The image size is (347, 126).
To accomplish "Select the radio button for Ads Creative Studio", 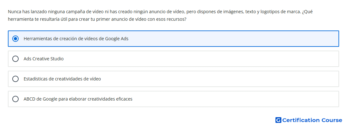I will (x=15, y=59).
